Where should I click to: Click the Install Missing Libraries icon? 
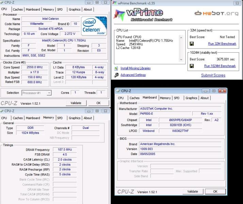116,68
